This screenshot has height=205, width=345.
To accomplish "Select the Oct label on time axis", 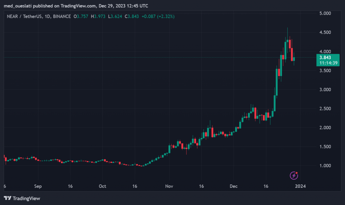I will [x=102, y=186].
